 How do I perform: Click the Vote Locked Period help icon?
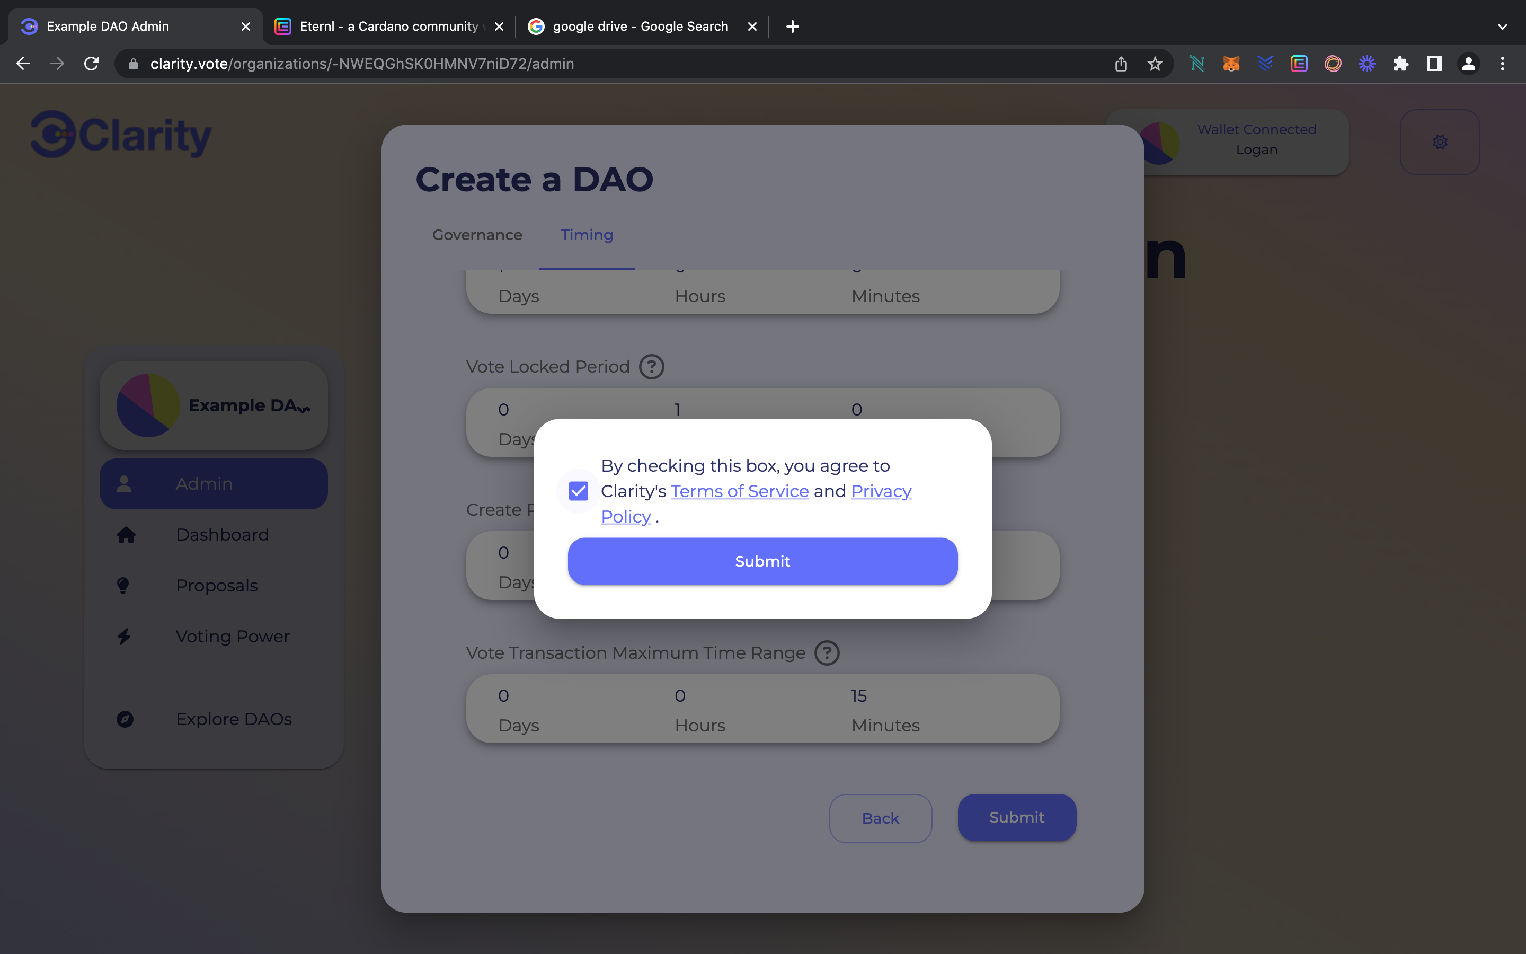651,367
